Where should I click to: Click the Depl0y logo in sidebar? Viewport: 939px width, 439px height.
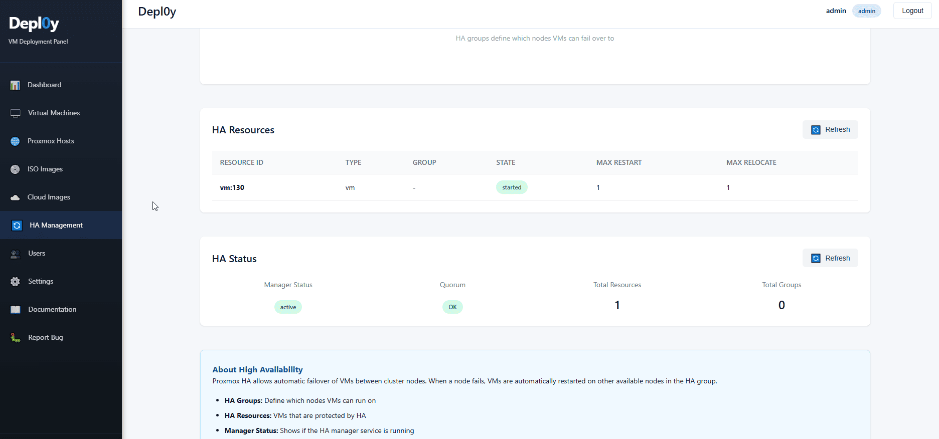tap(34, 24)
